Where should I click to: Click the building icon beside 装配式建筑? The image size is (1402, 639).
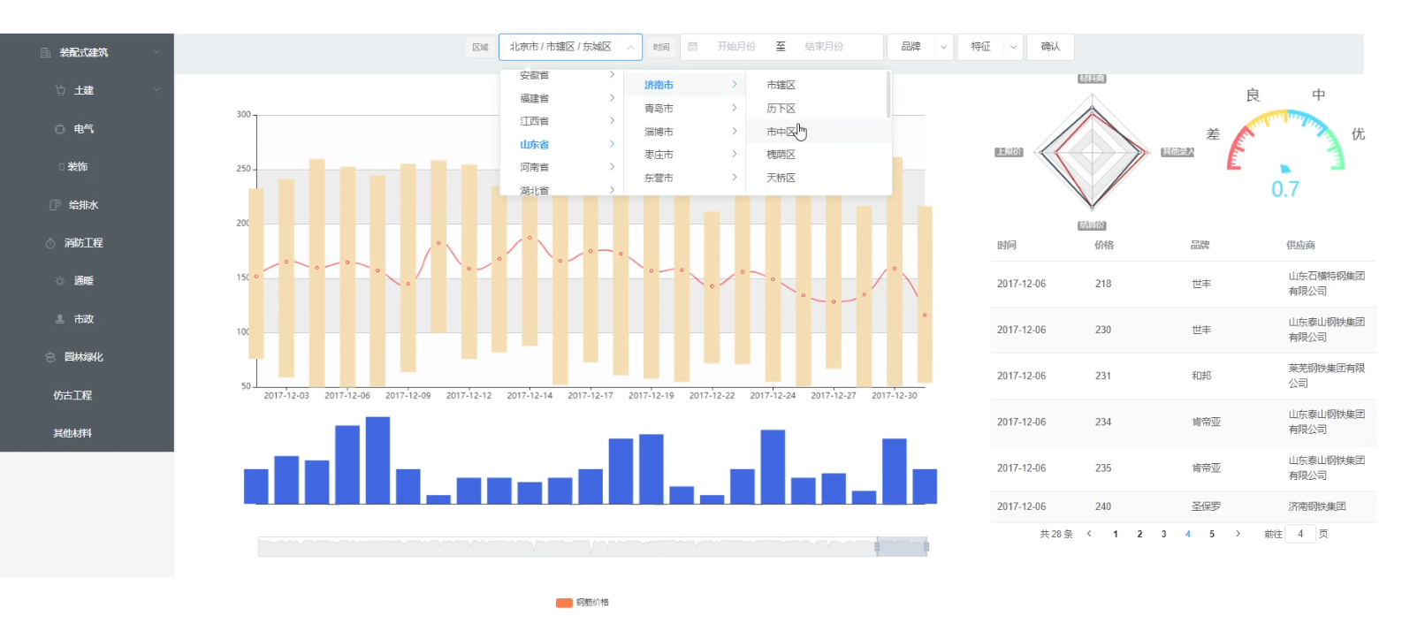tap(45, 53)
